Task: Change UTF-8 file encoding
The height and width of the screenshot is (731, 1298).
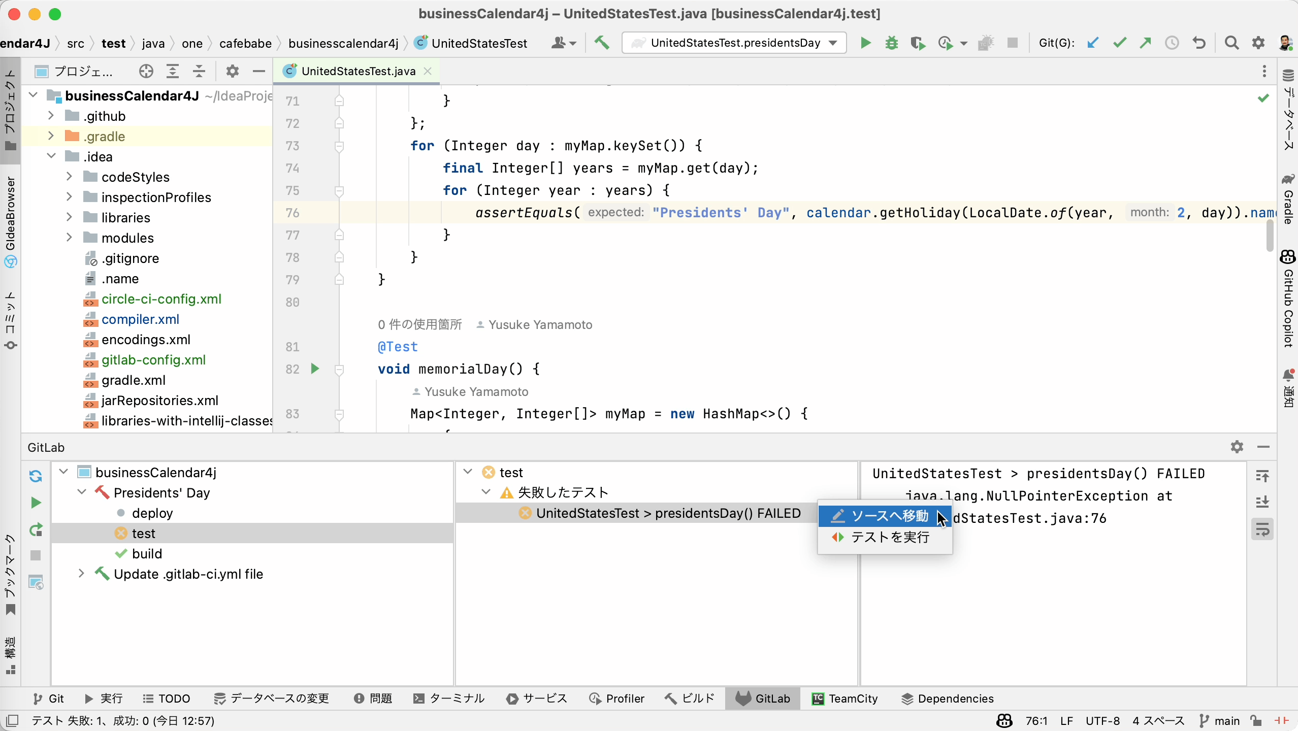Action: click(1102, 721)
